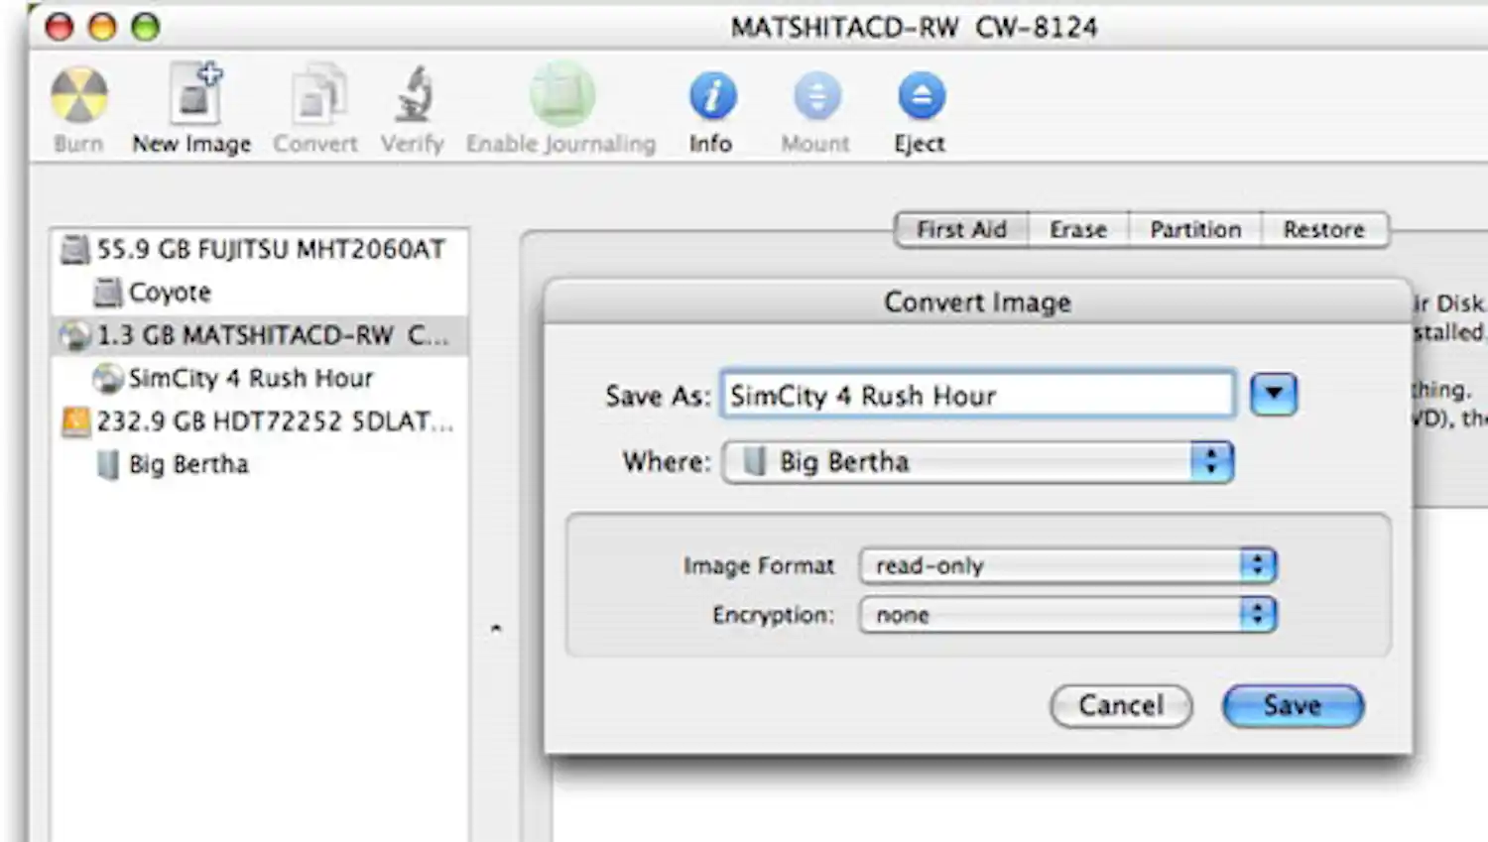Image resolution: width=1488 pixels, height=842 pixels.
Task: Select 232.9 GB HDT72252 5DLAT disk
Action: 260,421
